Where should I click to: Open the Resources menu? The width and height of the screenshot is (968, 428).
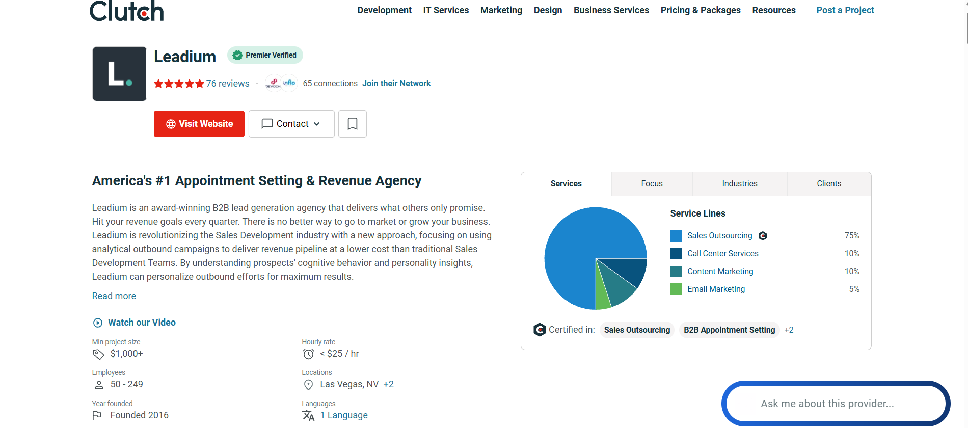click(x=774, y=10)
